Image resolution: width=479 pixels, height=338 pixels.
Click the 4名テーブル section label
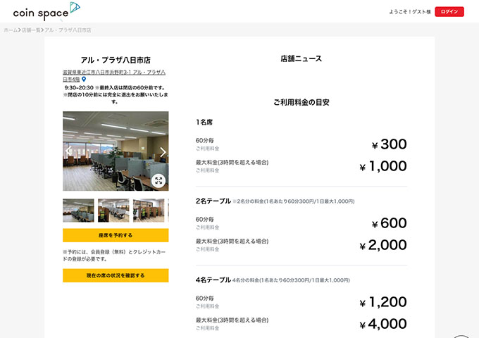pyautogui.click(x=213, y=280)
